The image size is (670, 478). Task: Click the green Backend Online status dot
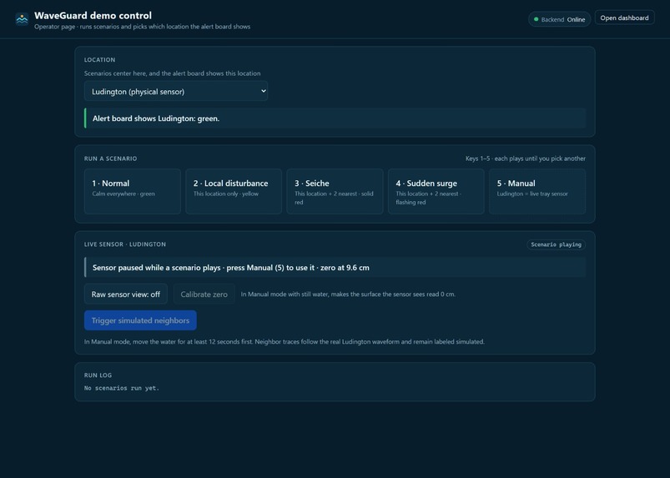pyautogui.click(x=536, y=19)
